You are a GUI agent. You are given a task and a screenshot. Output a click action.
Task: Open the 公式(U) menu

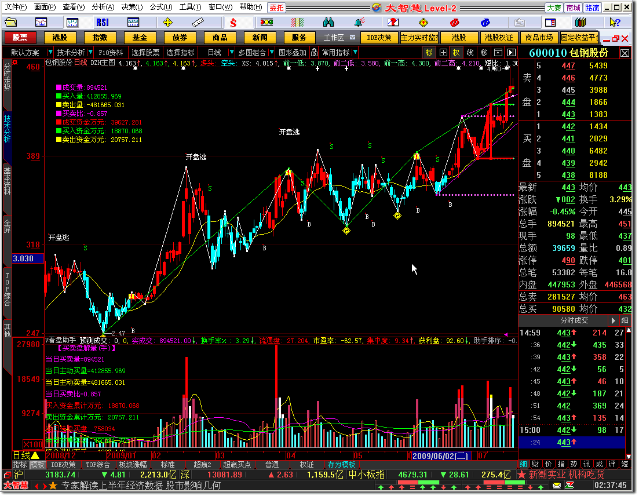161,7
